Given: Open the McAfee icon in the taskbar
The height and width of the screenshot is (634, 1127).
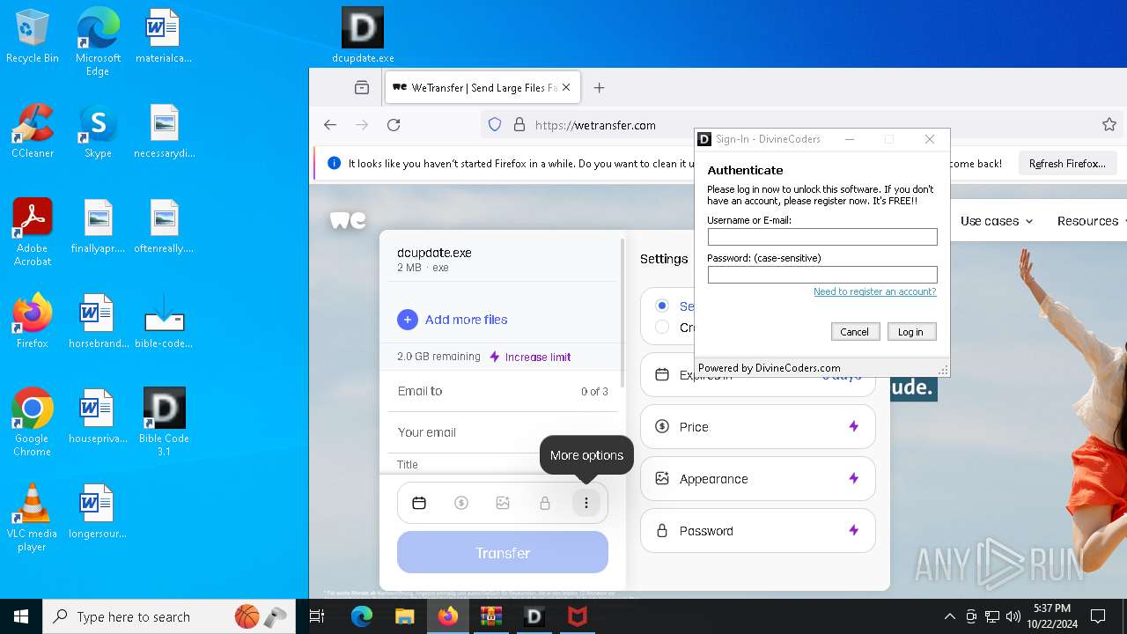Looking at the screenshot, I should (578, 616).
